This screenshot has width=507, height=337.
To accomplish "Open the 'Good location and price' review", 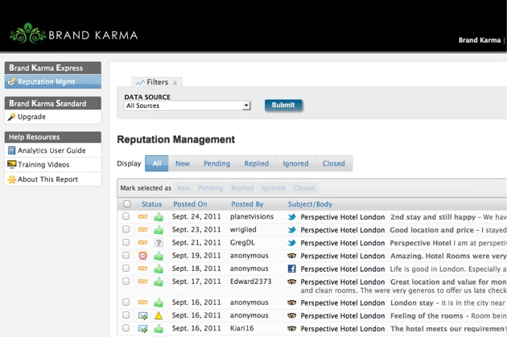I will click(431, 230).
